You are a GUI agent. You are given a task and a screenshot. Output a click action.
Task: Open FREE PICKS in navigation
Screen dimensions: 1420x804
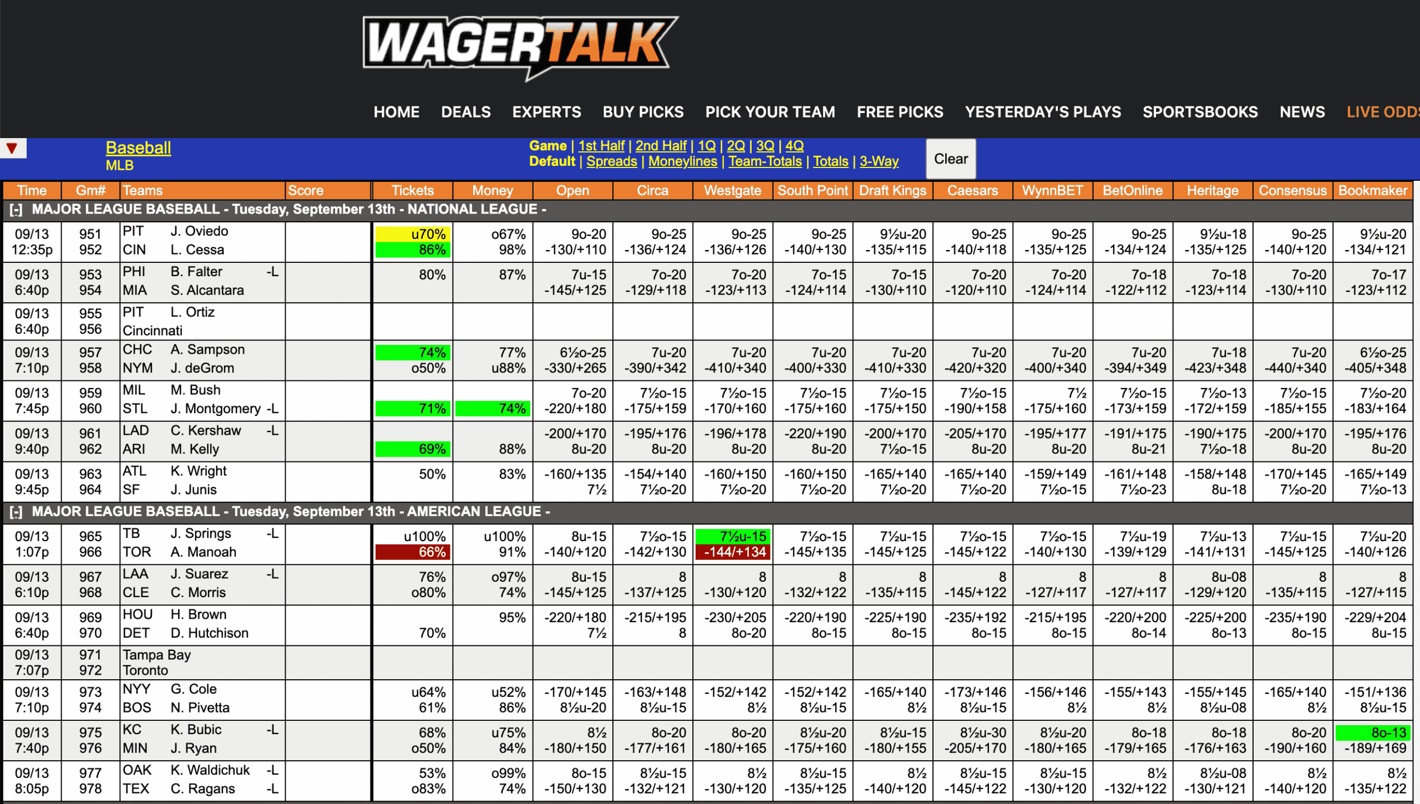coord(900,112)
